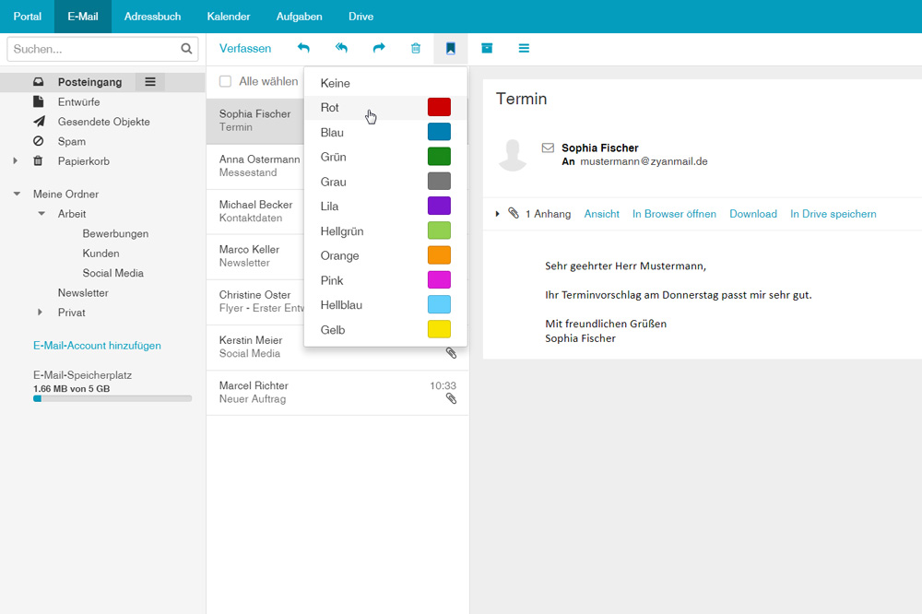Click the reply arrow icon
The image size is (922, 614).
303,49
